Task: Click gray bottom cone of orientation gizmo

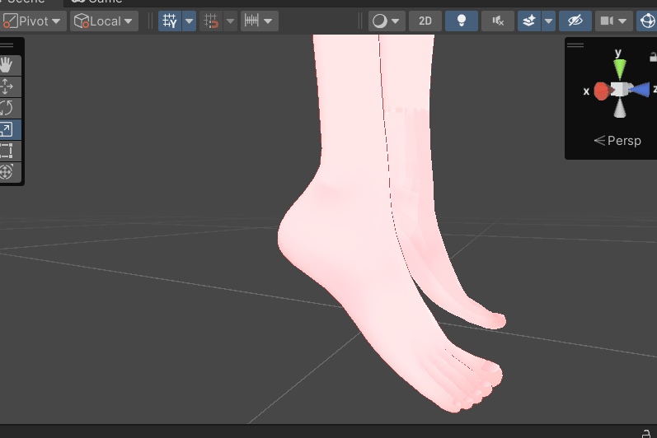Action: 620,108
